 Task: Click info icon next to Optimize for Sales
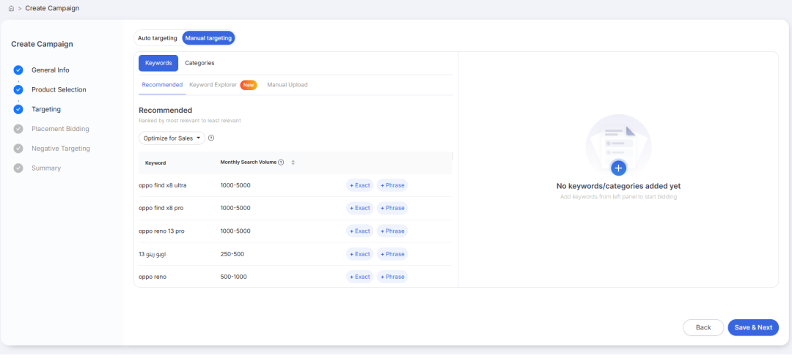[211, 138]
